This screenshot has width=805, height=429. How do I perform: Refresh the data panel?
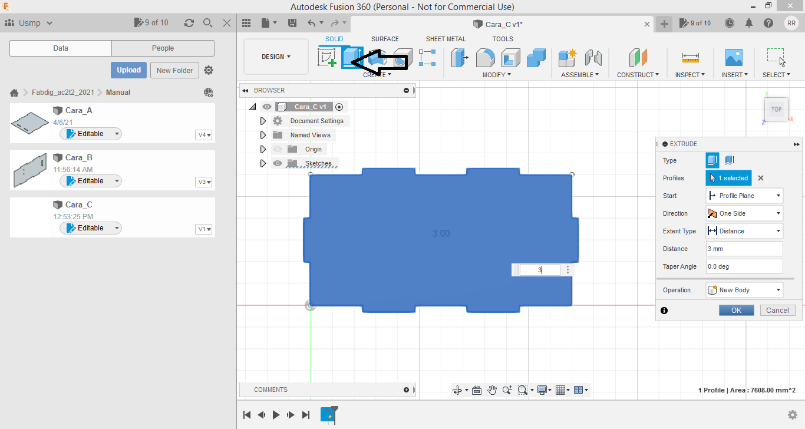(189, 23)
